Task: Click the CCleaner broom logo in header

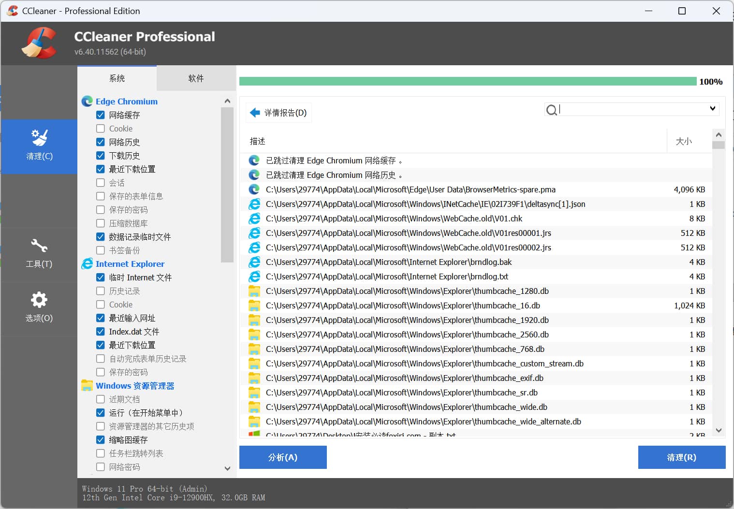Action: [39, 43]
